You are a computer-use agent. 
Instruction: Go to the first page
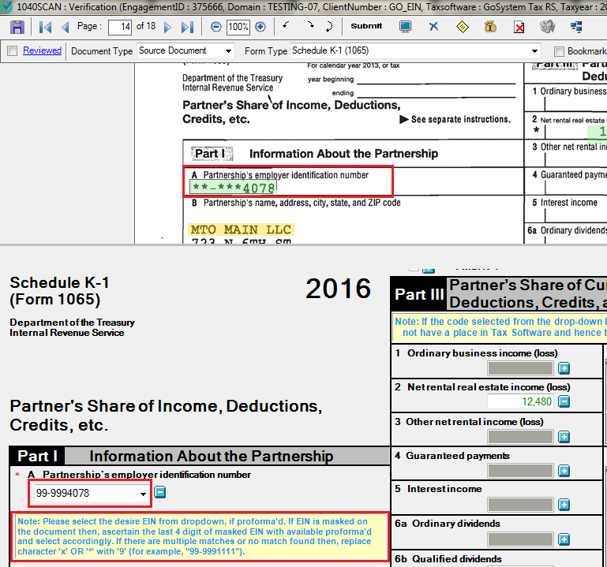[46, 27]
